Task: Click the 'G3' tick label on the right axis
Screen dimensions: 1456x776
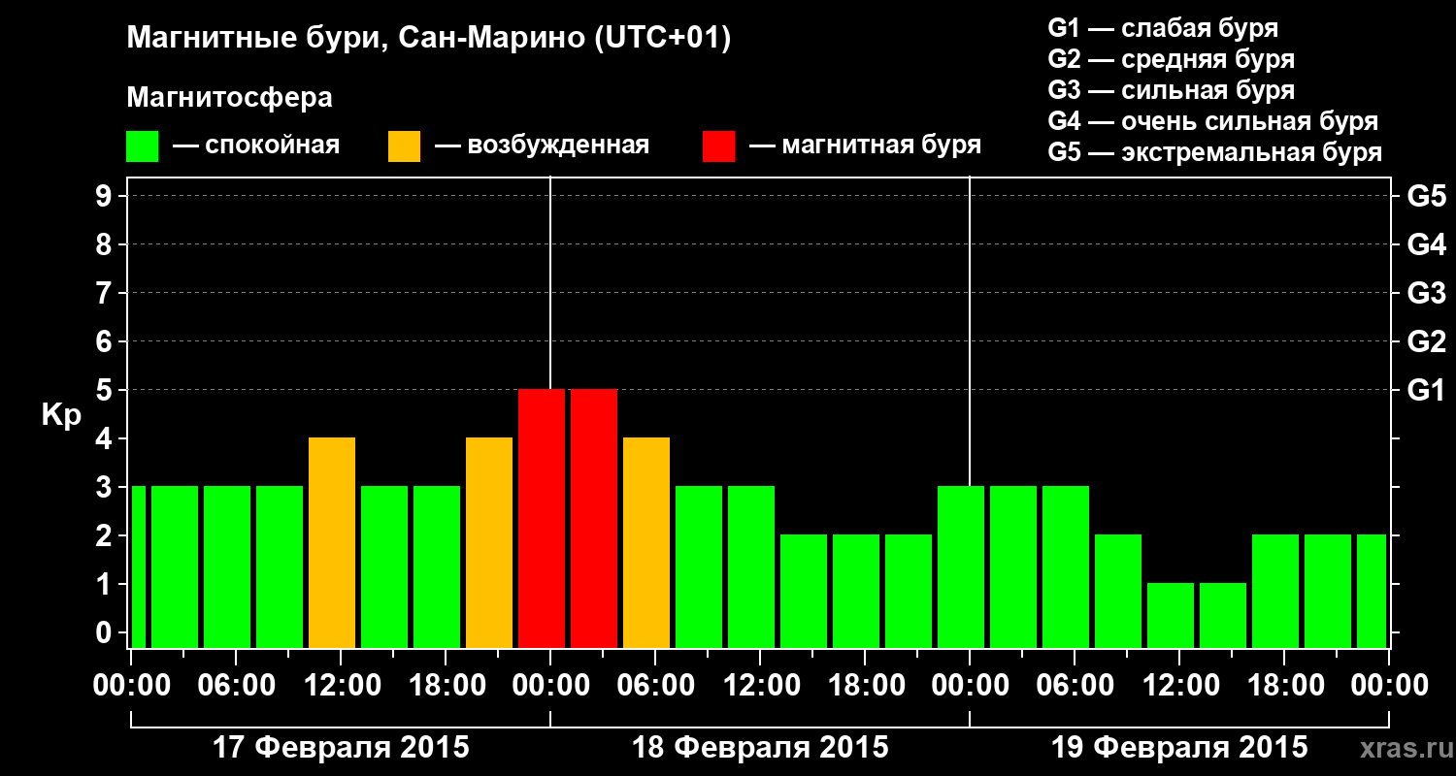Action: click(1426, 294)
